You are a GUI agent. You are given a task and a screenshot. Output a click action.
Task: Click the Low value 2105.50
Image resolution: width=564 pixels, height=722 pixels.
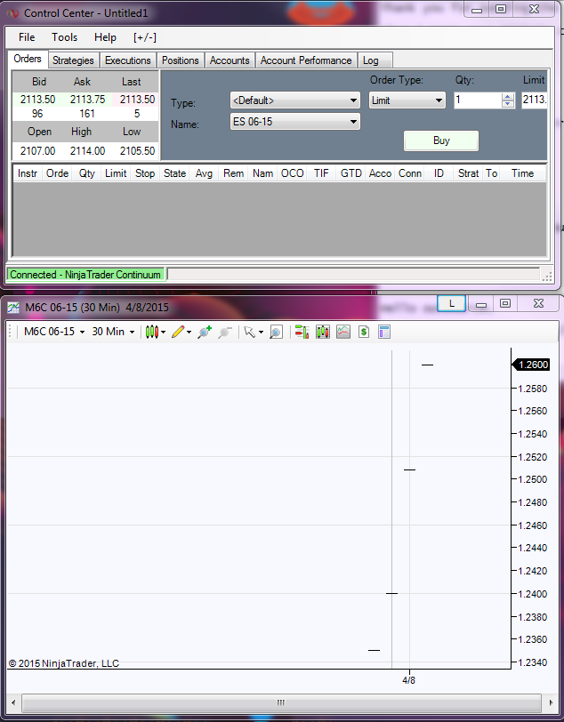137,151
